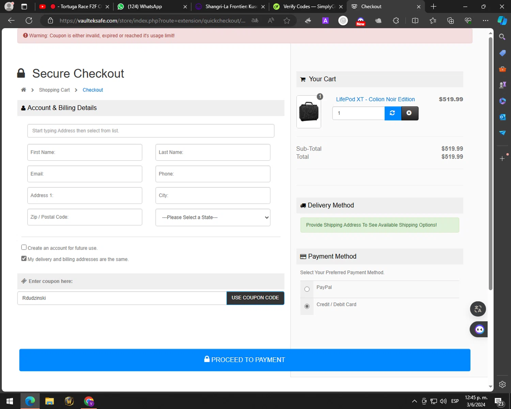Click the Phone input field

[213, 174]
